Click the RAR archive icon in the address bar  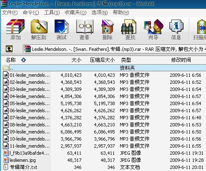pos(27,49)
